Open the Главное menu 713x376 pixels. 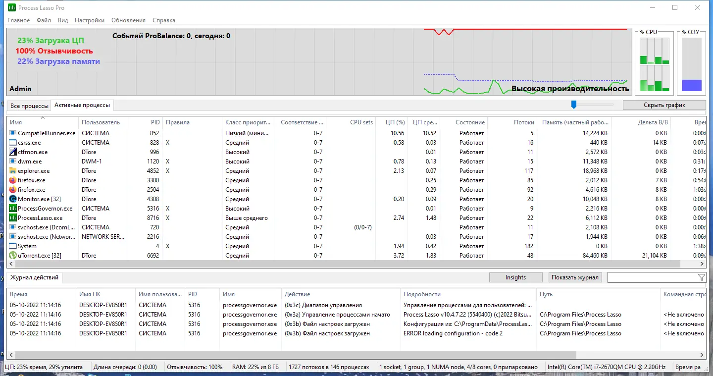coord(18,20)
